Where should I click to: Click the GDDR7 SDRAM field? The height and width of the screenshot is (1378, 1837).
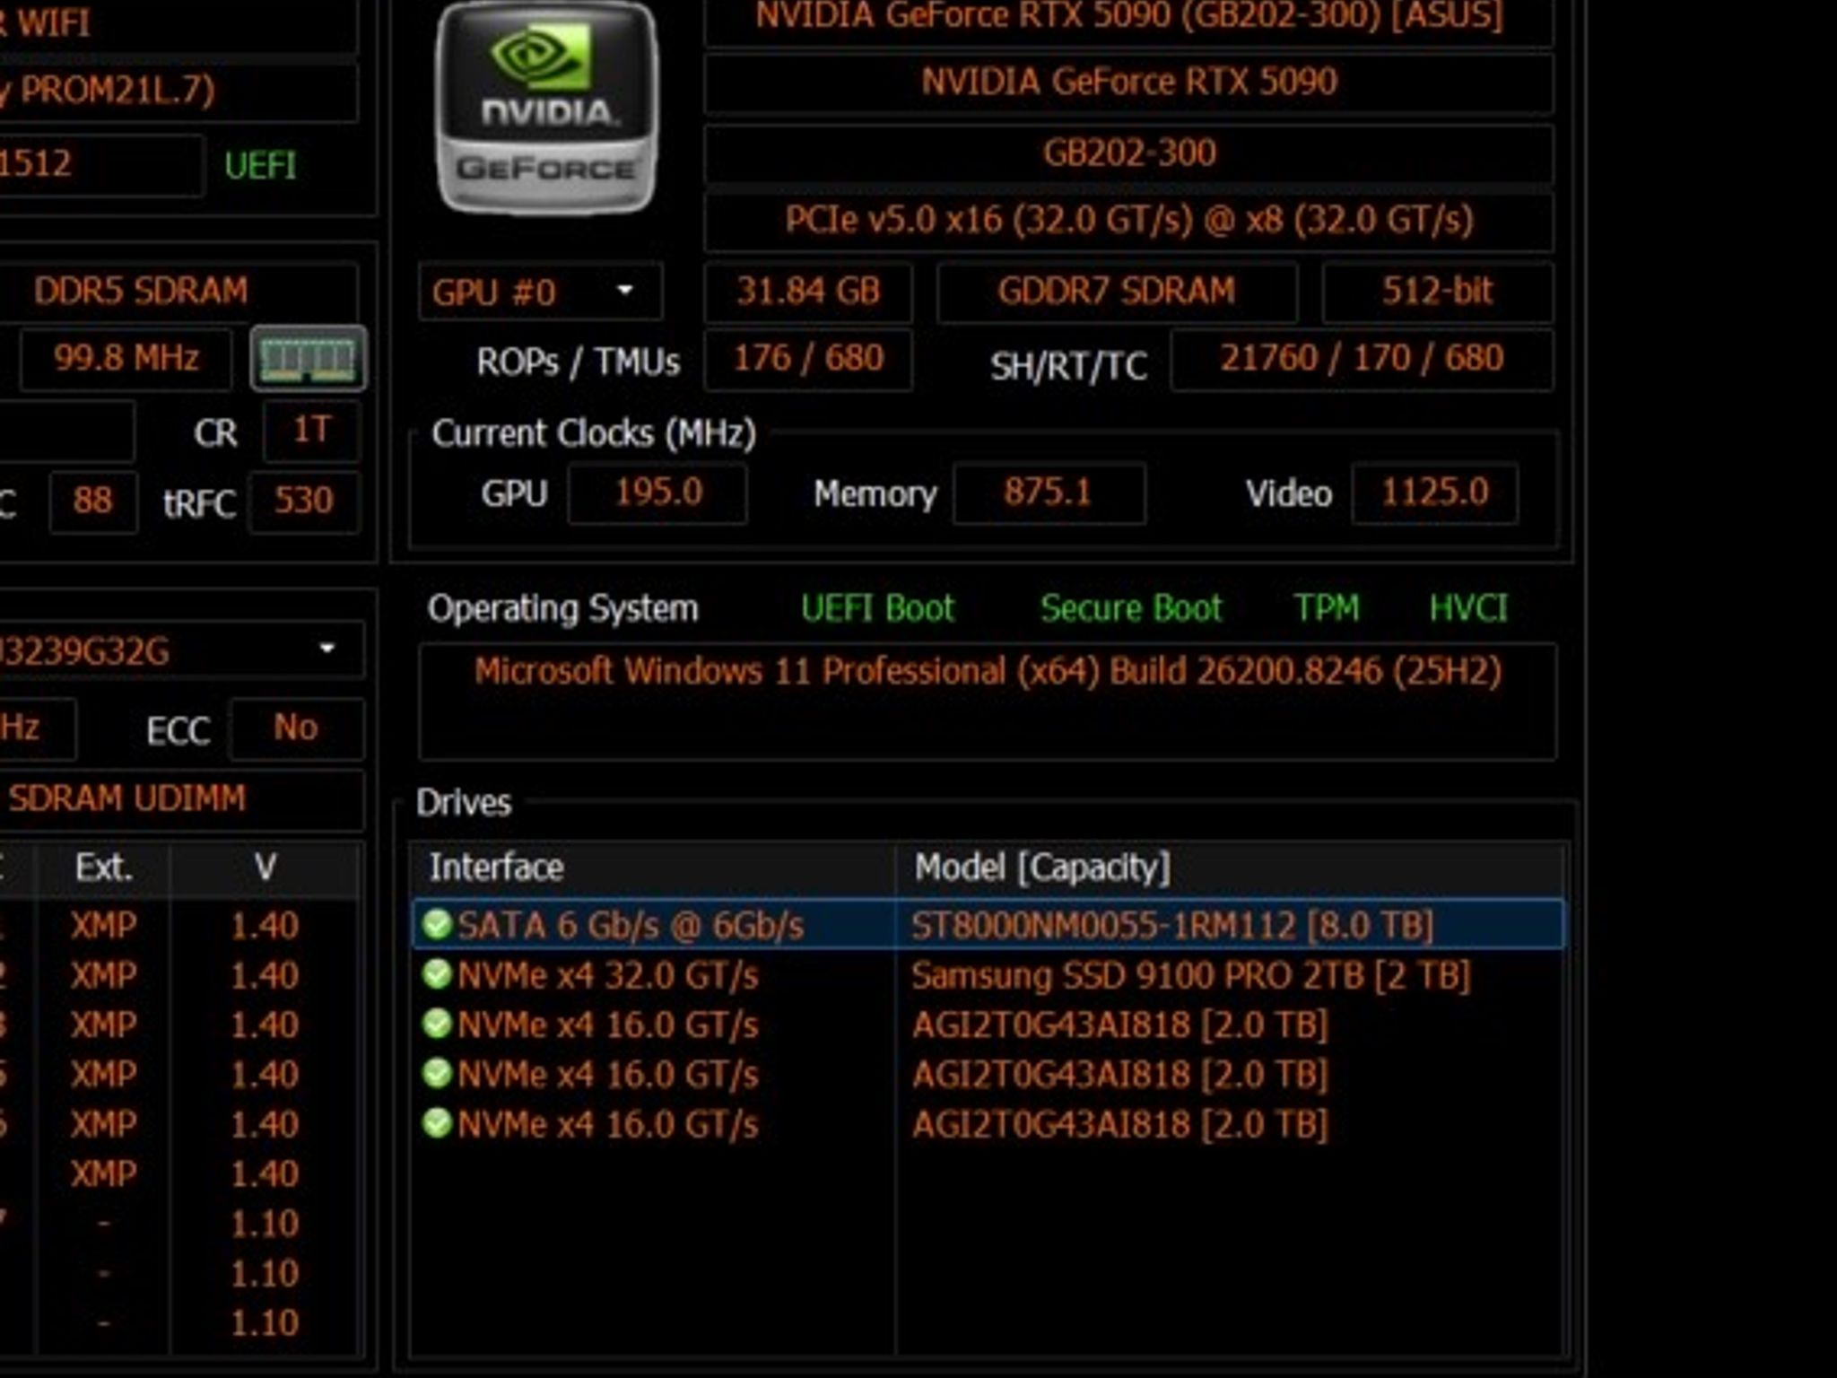pyautogui.click(x=1117, y=292)
